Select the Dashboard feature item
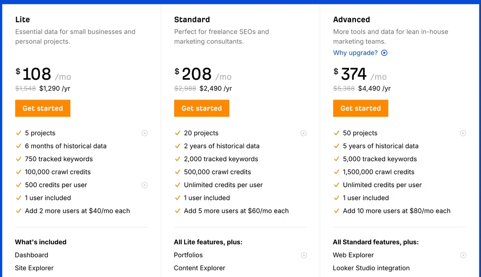The width and height of the screenshot is (481, 277). pyautogui.click(x=32, y=255)
